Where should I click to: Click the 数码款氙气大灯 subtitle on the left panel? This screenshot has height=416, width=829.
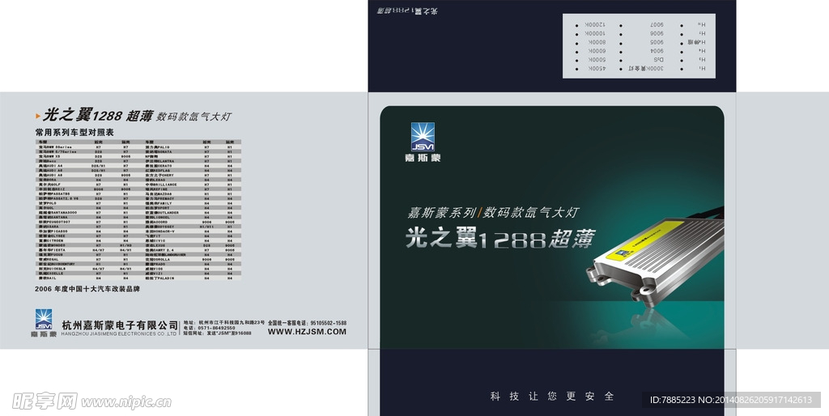[194, 117]
